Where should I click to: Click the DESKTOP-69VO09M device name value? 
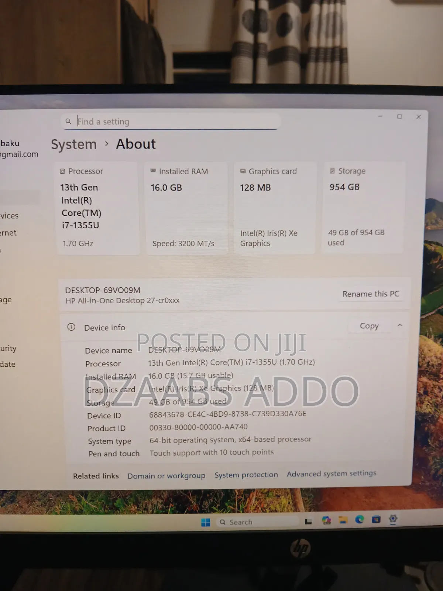[184, 349]
